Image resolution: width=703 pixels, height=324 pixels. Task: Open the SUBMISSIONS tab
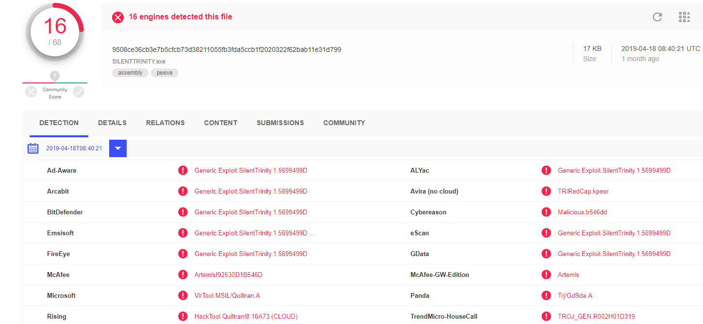tap(280, 123)
